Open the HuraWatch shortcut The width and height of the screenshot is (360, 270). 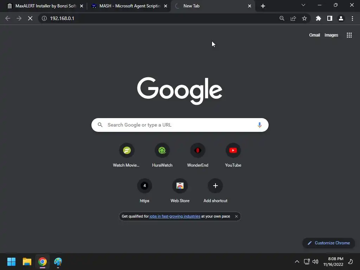click(162, 155)
